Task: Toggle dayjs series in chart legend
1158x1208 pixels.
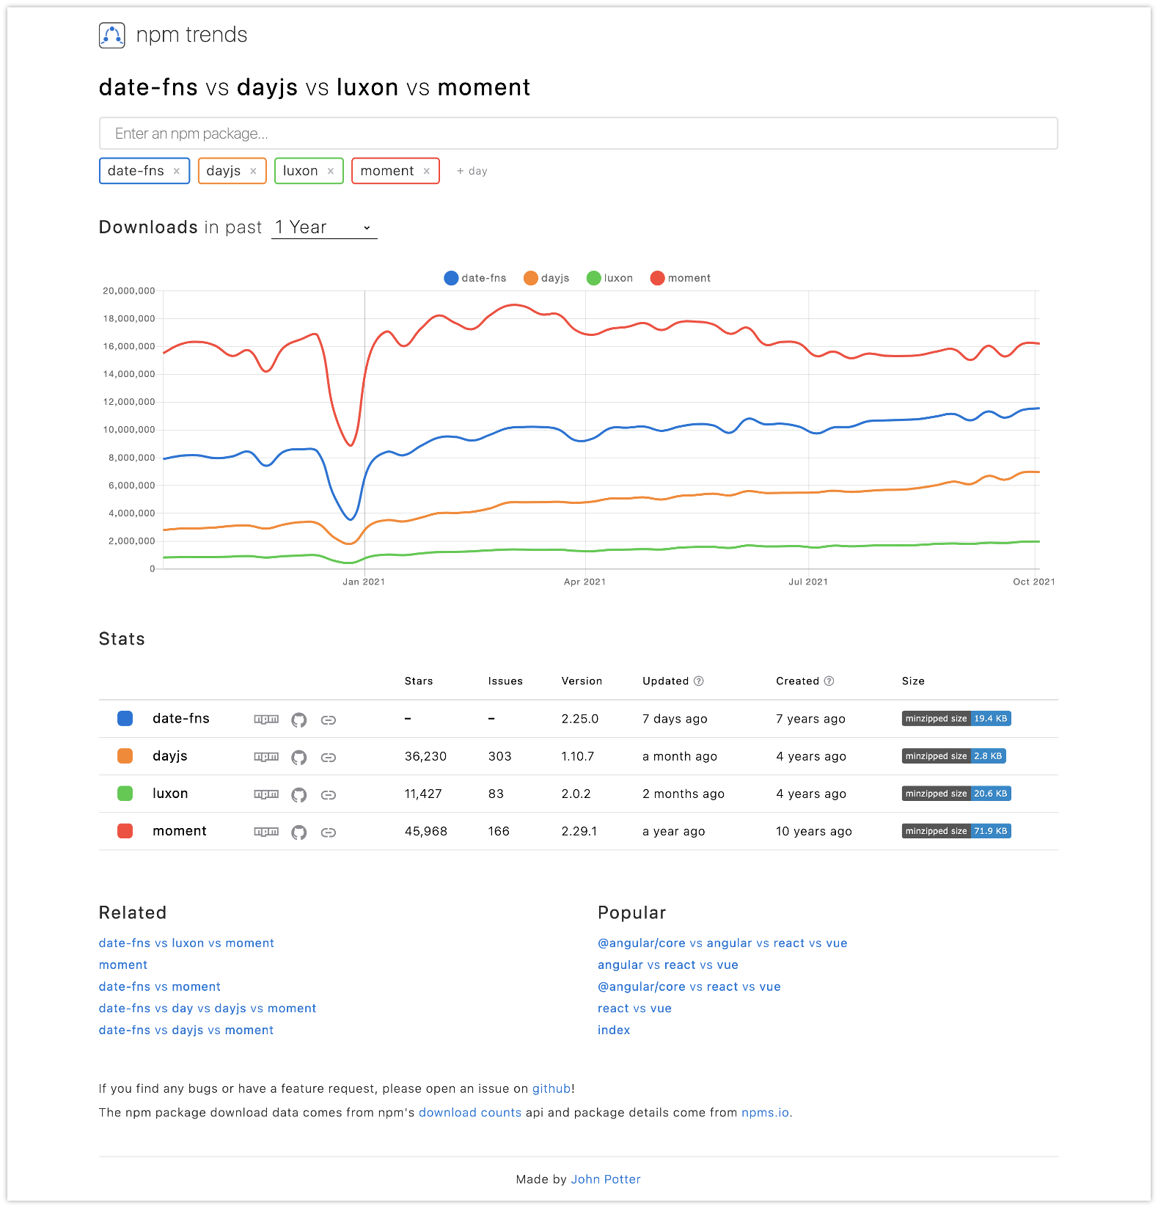Action: 546,278
